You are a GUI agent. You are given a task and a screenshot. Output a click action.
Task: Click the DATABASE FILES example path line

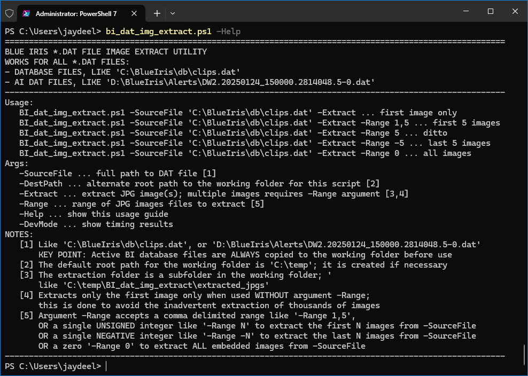pyautogui.click(x=122, y=72)
